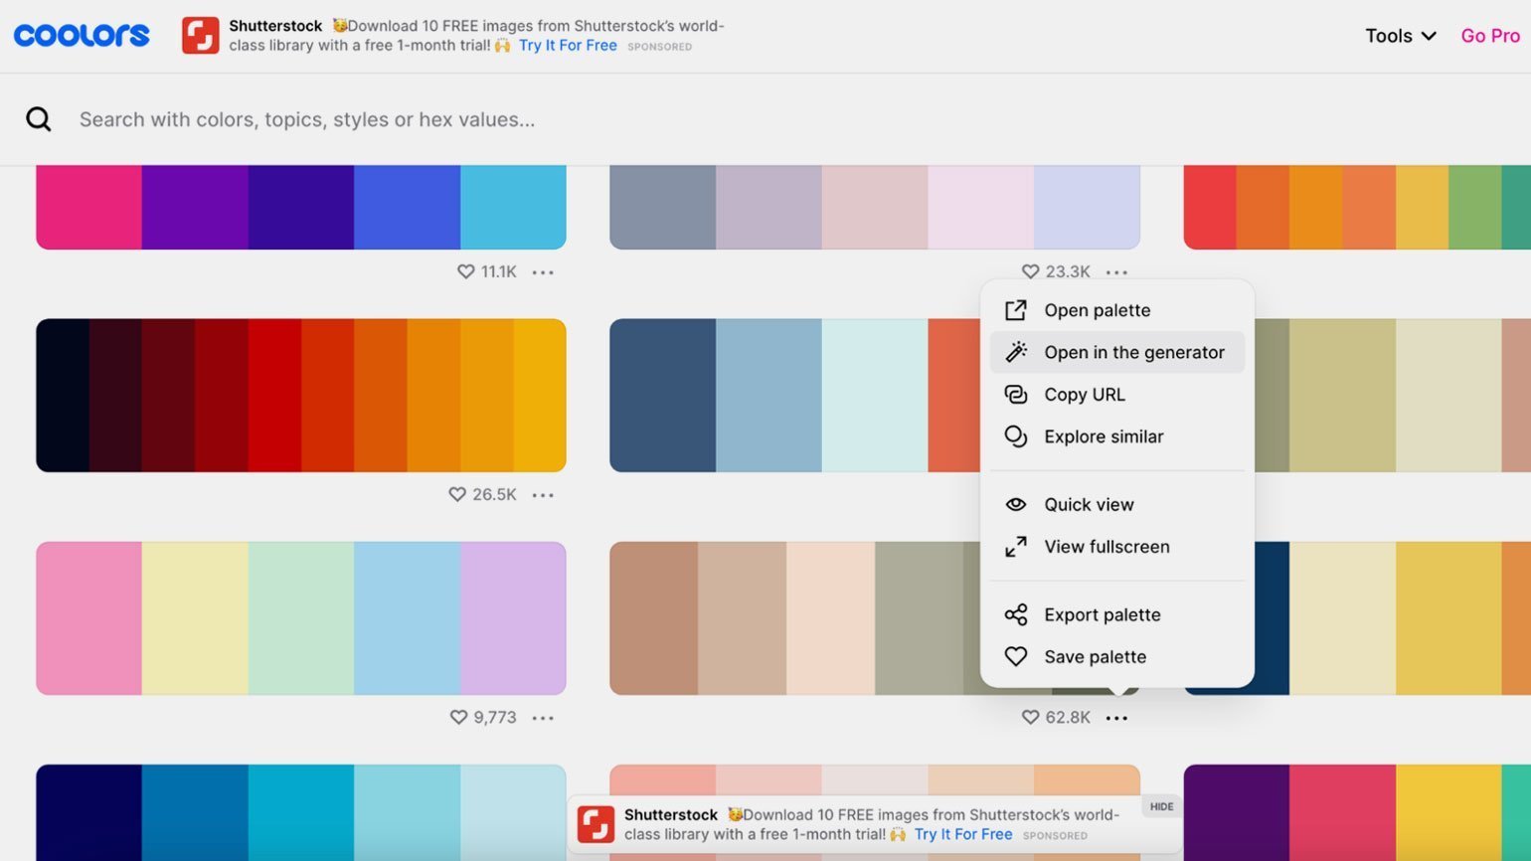Open more options for 23.3K palette
This screenshot has height=861, width=1531.
coord(1116,271)
